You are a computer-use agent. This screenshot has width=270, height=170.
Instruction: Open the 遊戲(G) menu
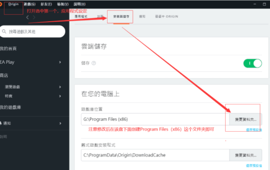click(30, 4)
